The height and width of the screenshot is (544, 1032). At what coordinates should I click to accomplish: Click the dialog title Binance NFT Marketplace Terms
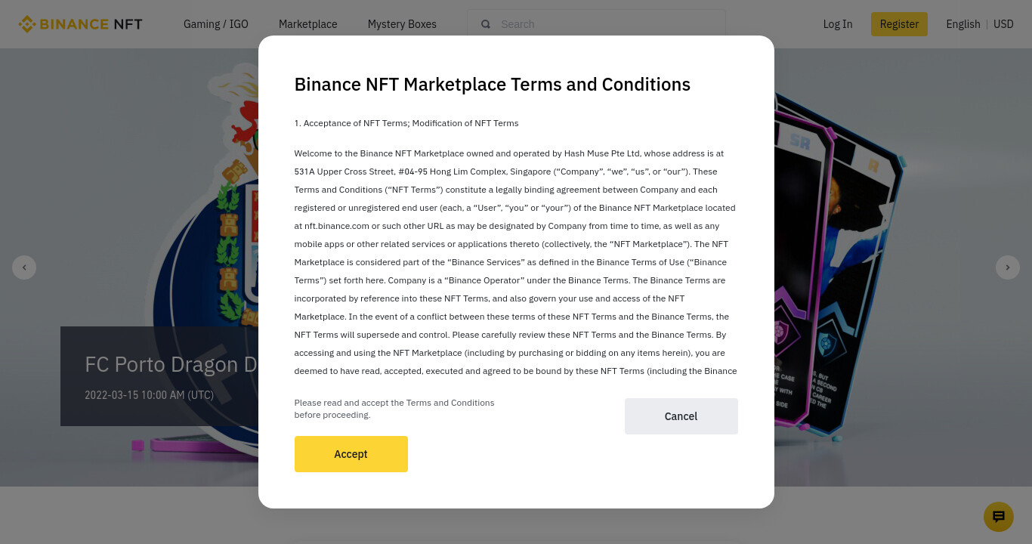point(493,85)
